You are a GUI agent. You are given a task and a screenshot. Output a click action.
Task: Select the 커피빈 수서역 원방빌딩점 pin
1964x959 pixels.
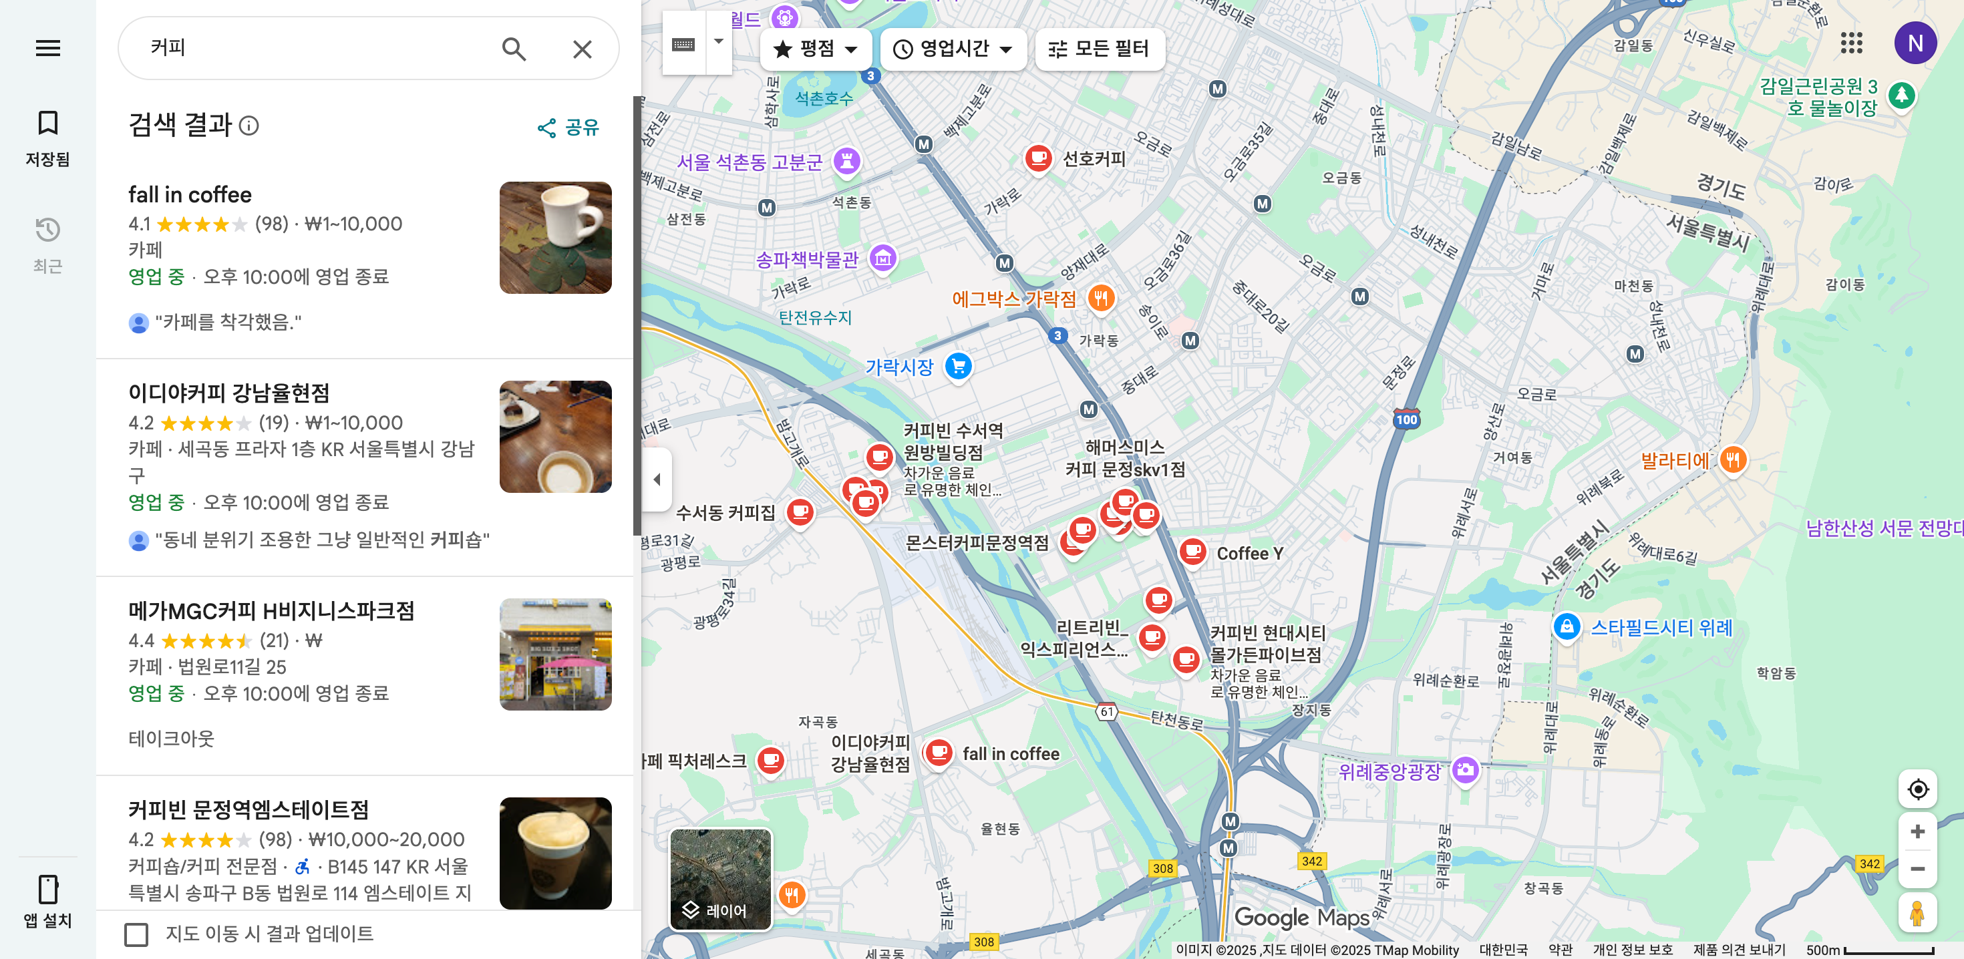click(879, 457)
